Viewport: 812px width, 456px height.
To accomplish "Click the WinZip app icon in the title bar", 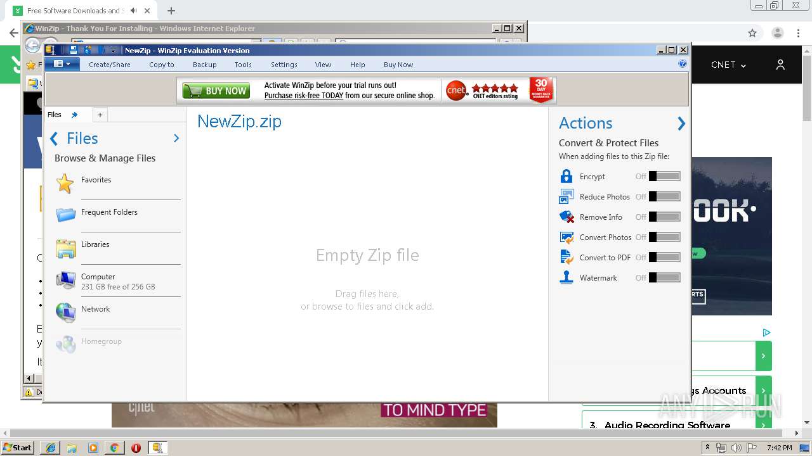I will coord(50,50).
